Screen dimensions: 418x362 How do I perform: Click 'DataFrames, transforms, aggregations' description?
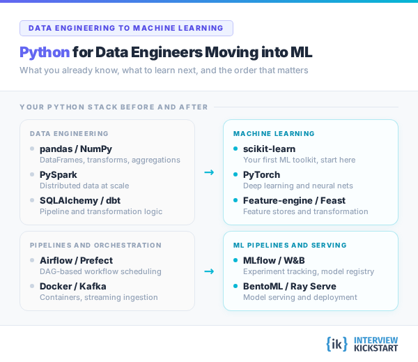tap(110, 160)
